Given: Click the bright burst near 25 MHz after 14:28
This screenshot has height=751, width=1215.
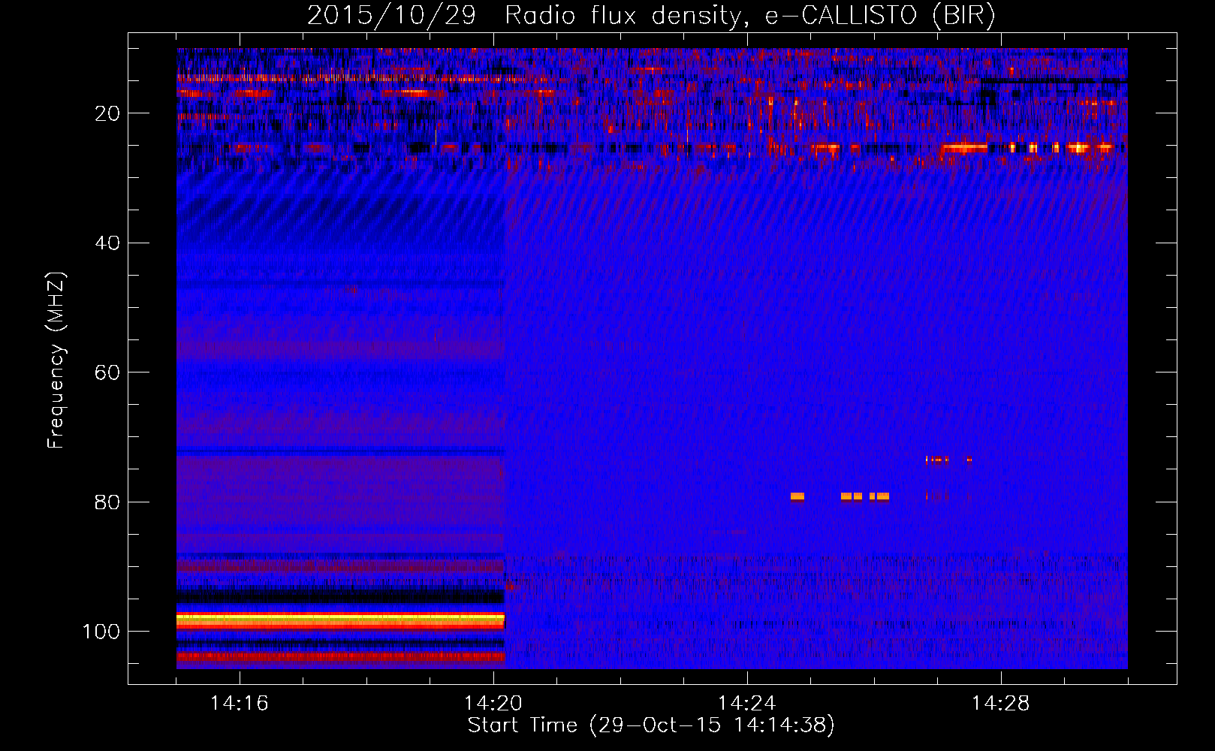Looking at the screenshot, I should (1078, 148).
